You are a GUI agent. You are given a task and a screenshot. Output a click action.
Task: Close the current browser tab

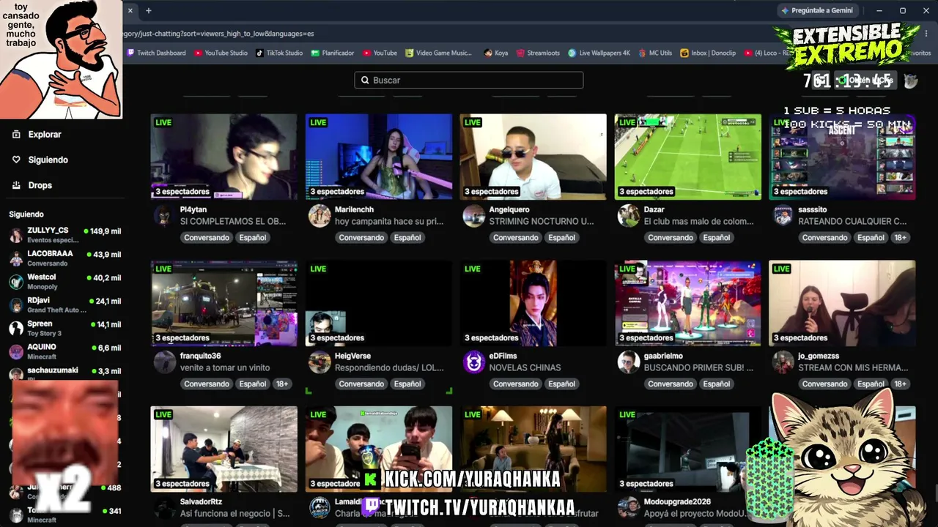point(130,10)
